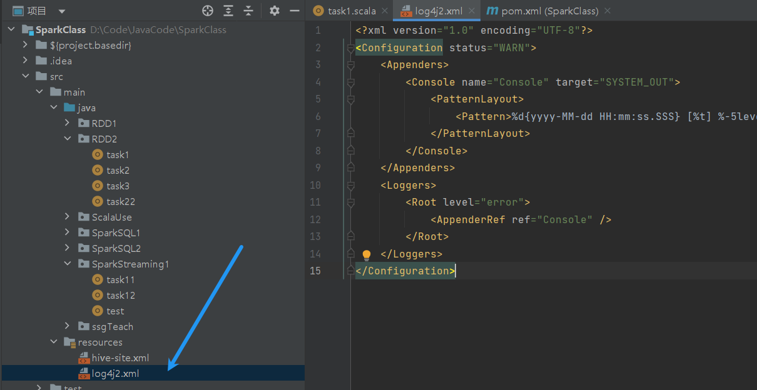
Task: Open project panel settings gear
Action: [274, 11]
